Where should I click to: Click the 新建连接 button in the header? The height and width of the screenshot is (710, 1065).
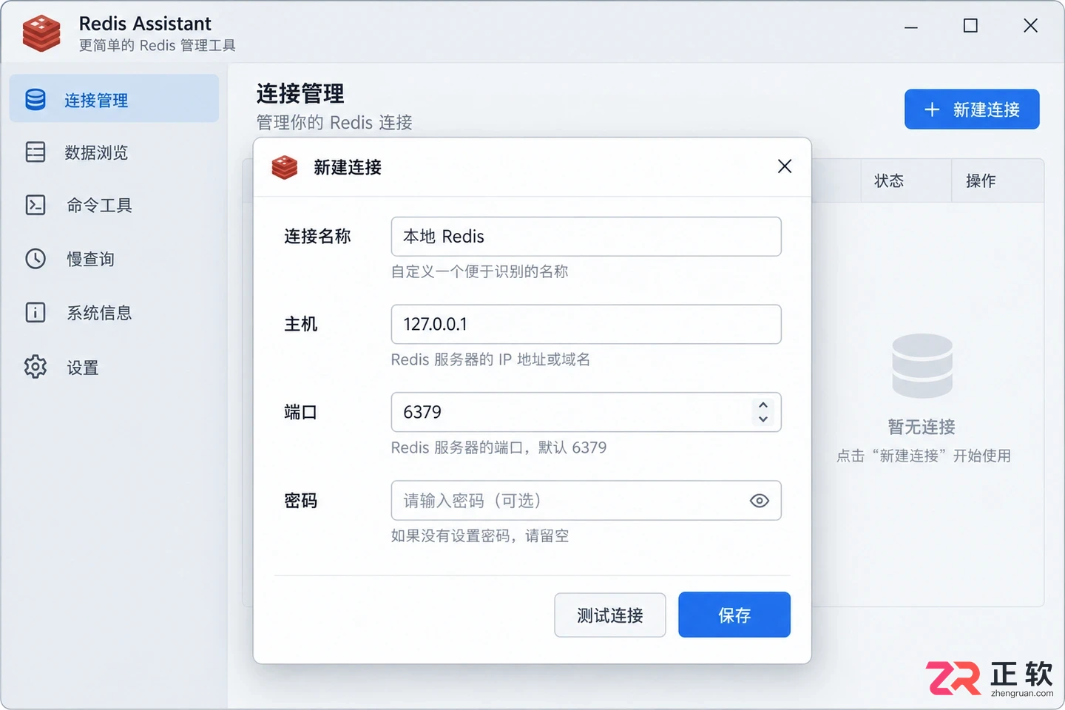pyautogui.click(x=972, y=109)
